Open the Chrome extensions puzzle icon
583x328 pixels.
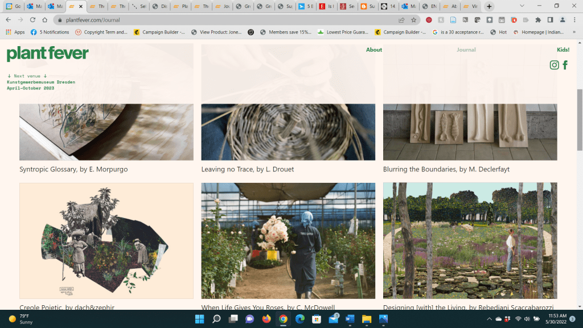[538, 20]
